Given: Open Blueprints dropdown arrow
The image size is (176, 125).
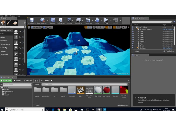Looking at the screenshot, I should coord(83,21).
